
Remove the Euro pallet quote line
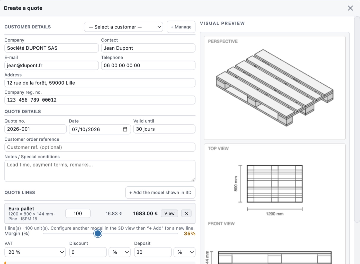[x=186, y=213]
